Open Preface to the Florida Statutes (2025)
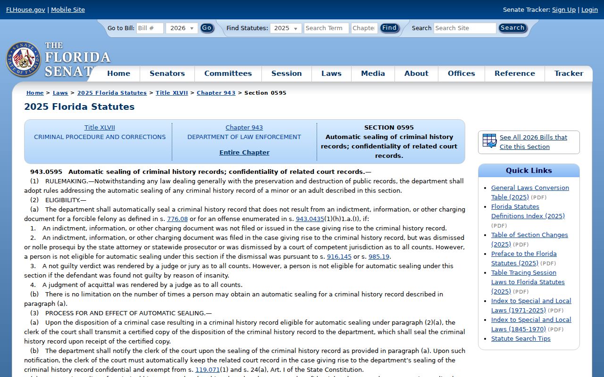 pos(524,258)
